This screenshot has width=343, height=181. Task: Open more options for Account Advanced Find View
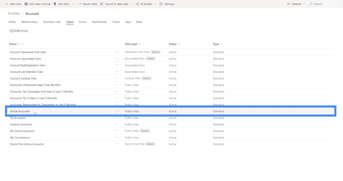(x=117, y=52)
